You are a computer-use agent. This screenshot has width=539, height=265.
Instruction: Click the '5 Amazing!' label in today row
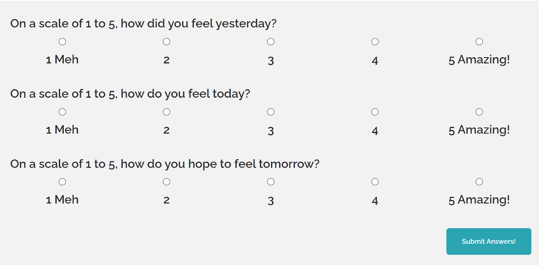pos(479,130)
